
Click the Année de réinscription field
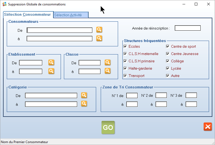[187, 28]
